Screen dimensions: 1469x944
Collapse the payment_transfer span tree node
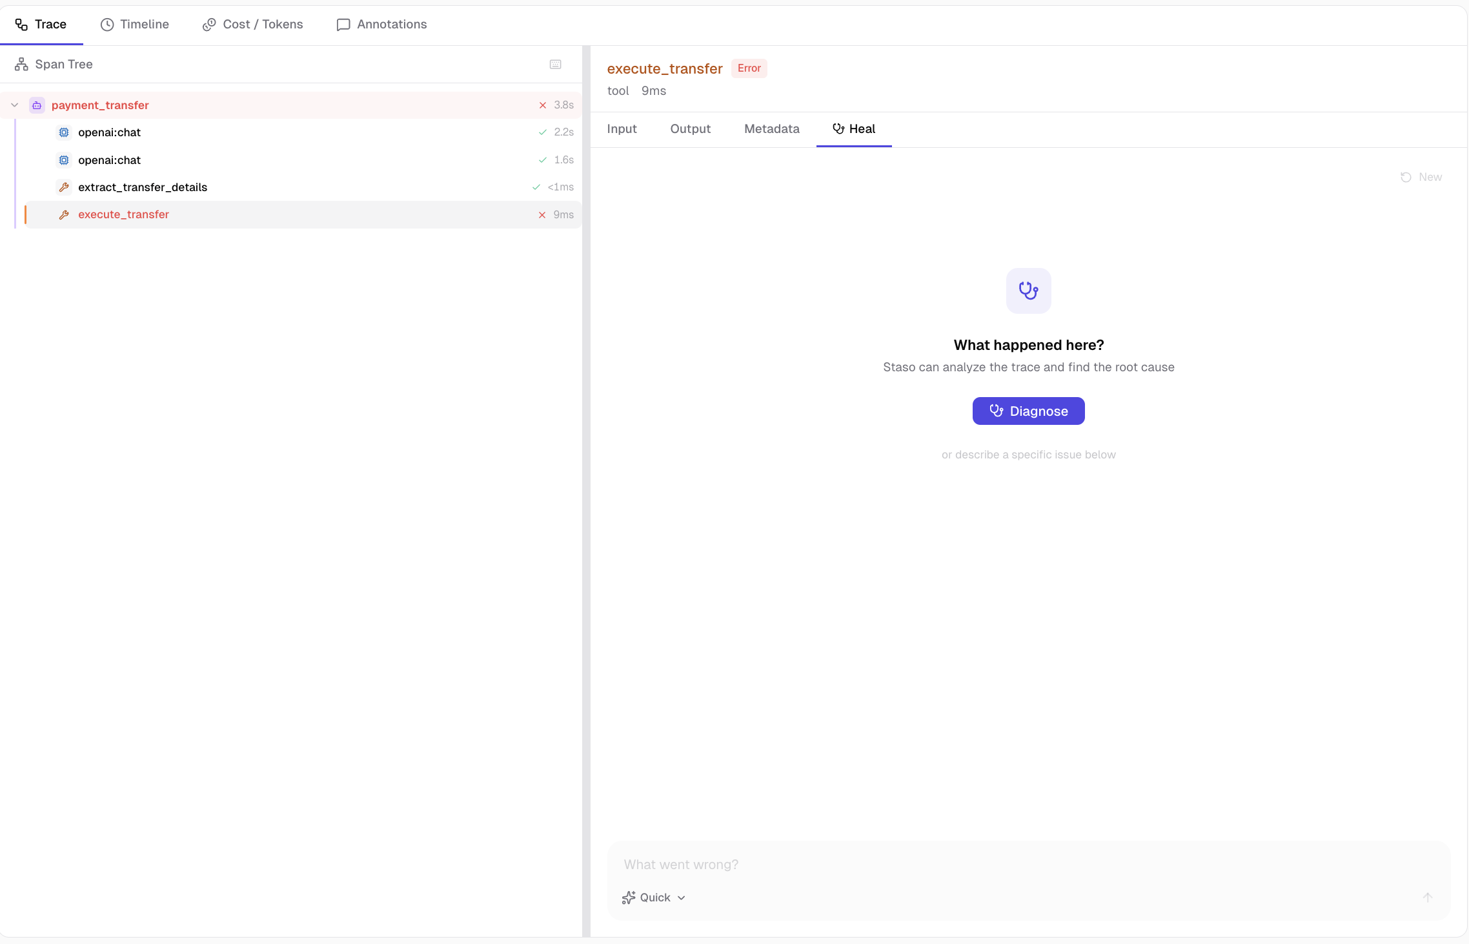[x=14, y=105]
